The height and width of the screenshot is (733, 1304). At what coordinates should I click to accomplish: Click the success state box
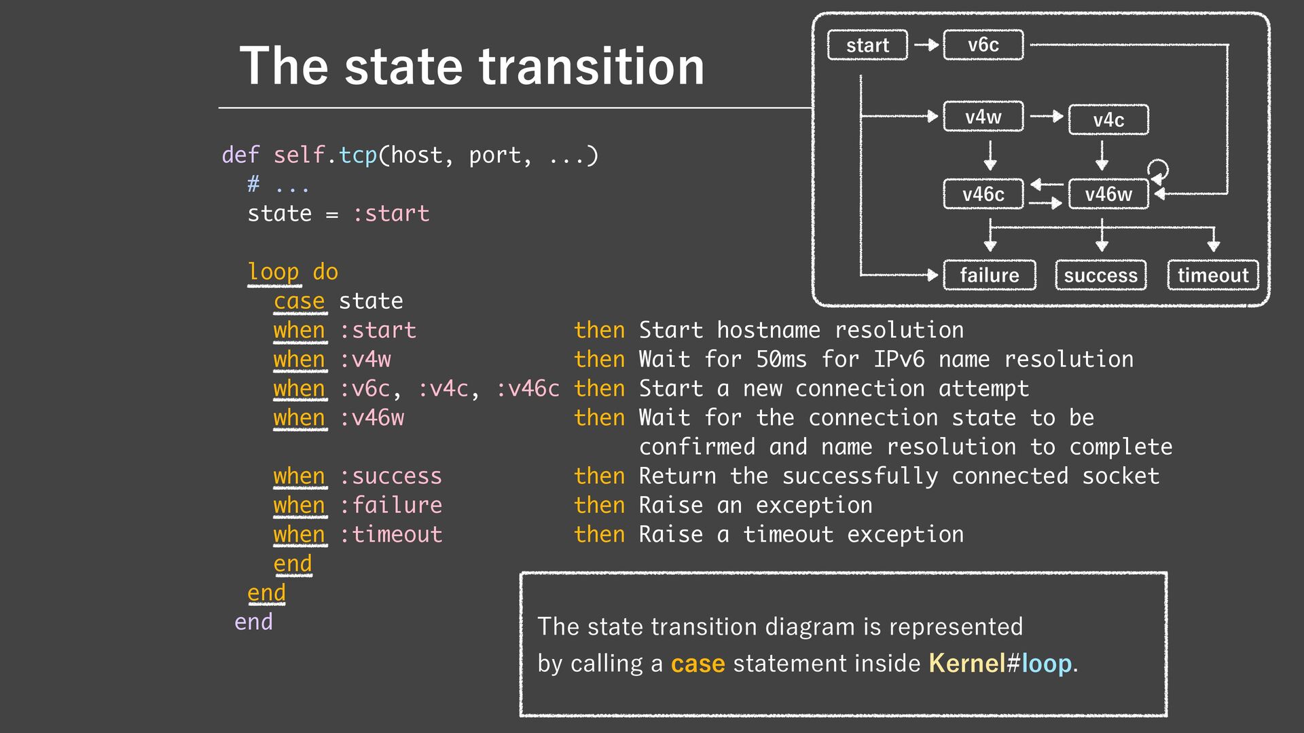pyautogui.click(x=1100, y=276)
